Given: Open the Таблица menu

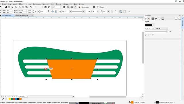Looking at the screenshot, I should (59, 4).
